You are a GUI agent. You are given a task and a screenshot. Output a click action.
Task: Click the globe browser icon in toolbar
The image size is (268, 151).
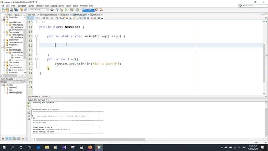pos(52,10)
